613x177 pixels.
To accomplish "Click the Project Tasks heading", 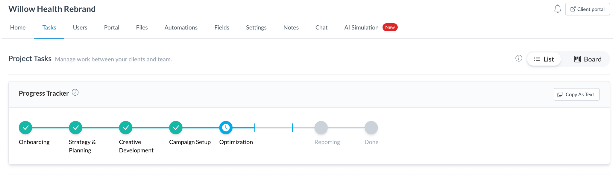I will pos(30,59).
